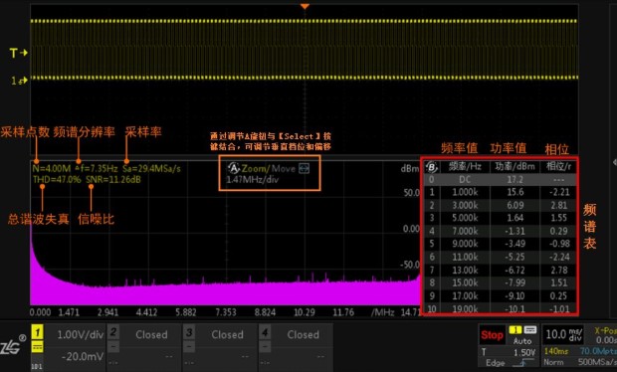Image resolution: width=617 pixels, height=372 pixels.
Task: Click the 1.47MHz/div spectrum scale text
Action: 252,180
